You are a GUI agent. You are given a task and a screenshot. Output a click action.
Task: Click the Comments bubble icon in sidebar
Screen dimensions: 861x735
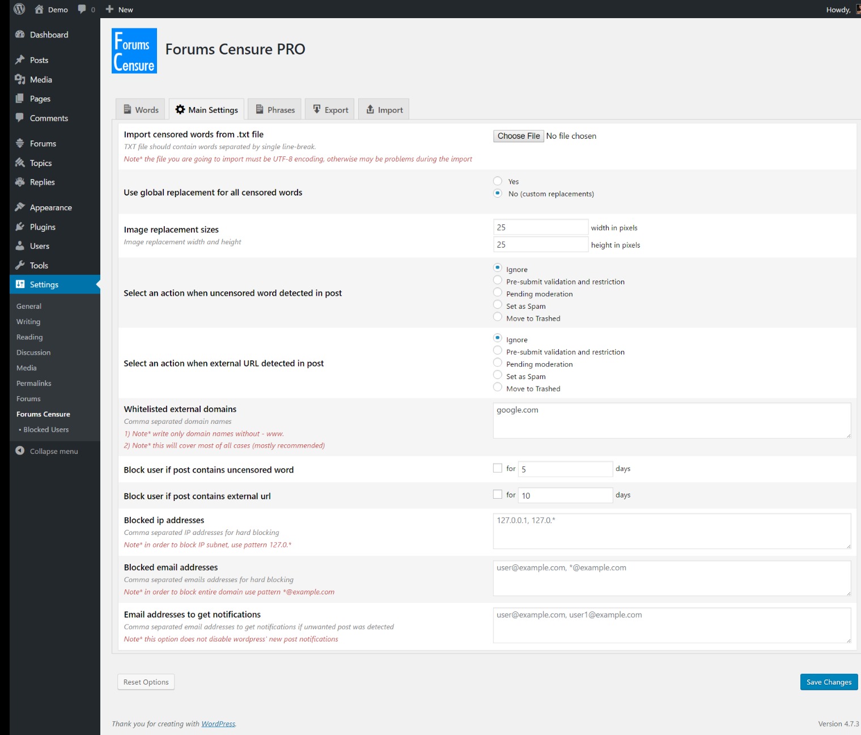[x=20, y=118]
